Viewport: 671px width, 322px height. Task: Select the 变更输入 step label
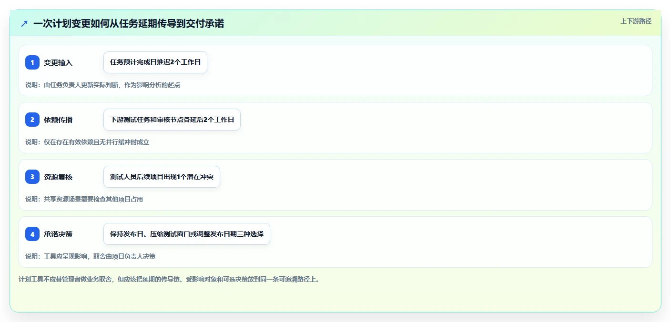coord(58,62)
